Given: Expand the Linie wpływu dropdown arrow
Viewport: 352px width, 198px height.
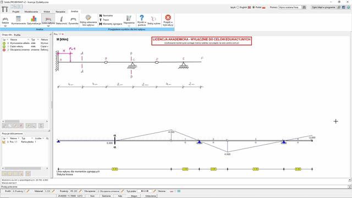Looking at the screenshot, I should 48,26.
